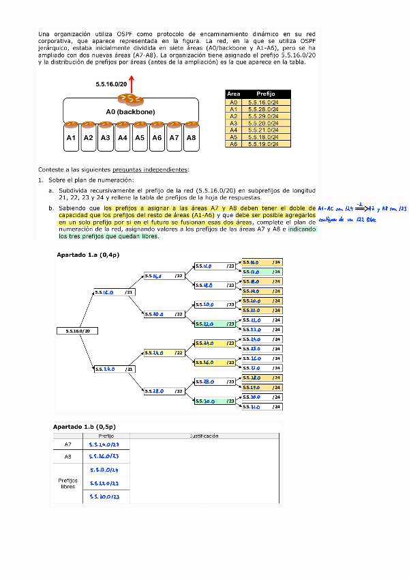Click the red upward arrow beside 5.5.16.0/20

pyautogui.click(x=132, y=84)
